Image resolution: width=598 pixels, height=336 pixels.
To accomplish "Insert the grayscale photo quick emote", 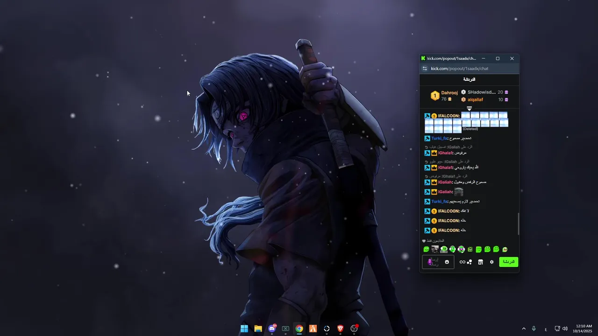I will pyautogui.click(x=435, y=249).
